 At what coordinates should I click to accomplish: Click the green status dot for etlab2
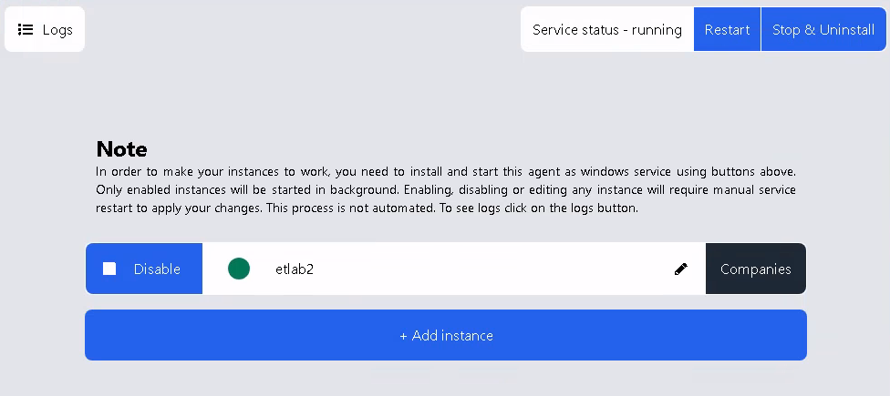[239, 269]
